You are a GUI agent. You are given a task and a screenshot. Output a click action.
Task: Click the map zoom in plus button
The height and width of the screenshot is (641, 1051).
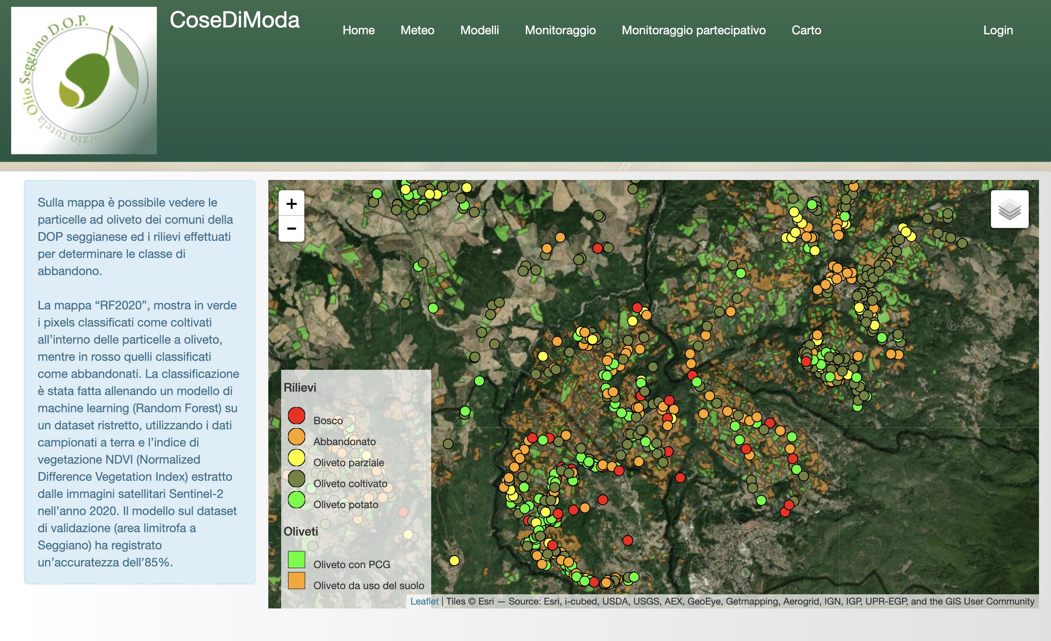tap(291, 204)
